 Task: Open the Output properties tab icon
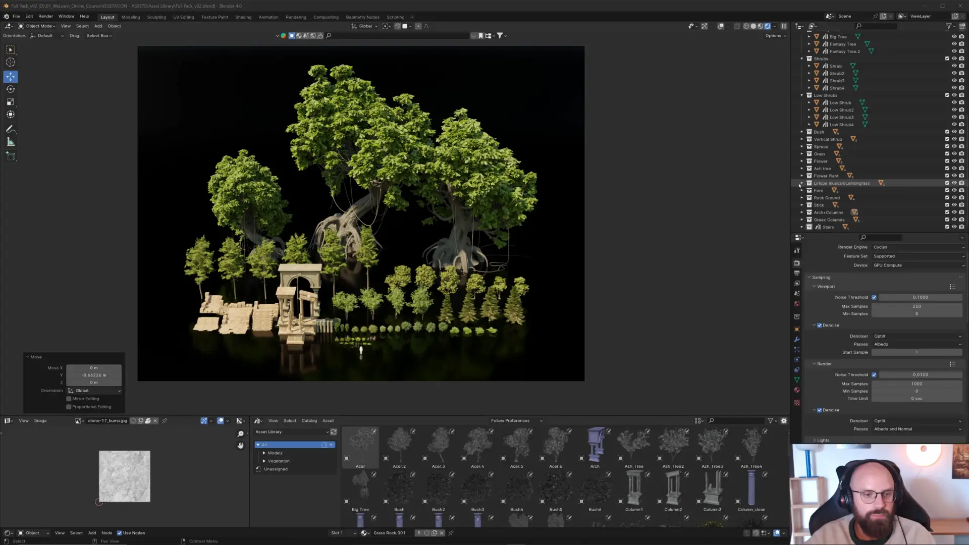coord(797,273)
